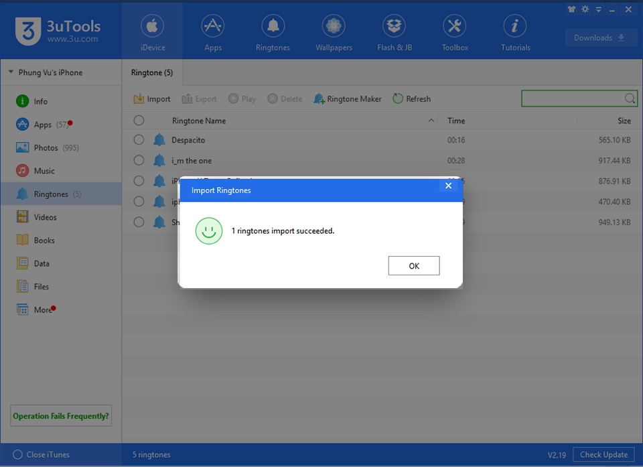Click inside the ringtone search field
This screenshot has width=643, height=467.
(573, 98)
